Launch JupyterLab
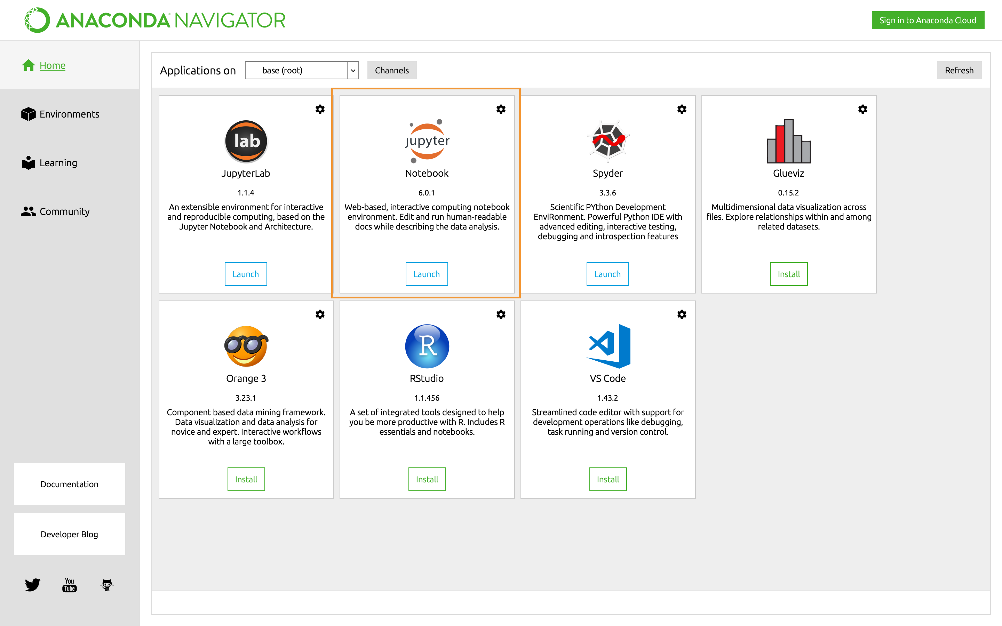1002x626 pixels. [x=246, y=274]
